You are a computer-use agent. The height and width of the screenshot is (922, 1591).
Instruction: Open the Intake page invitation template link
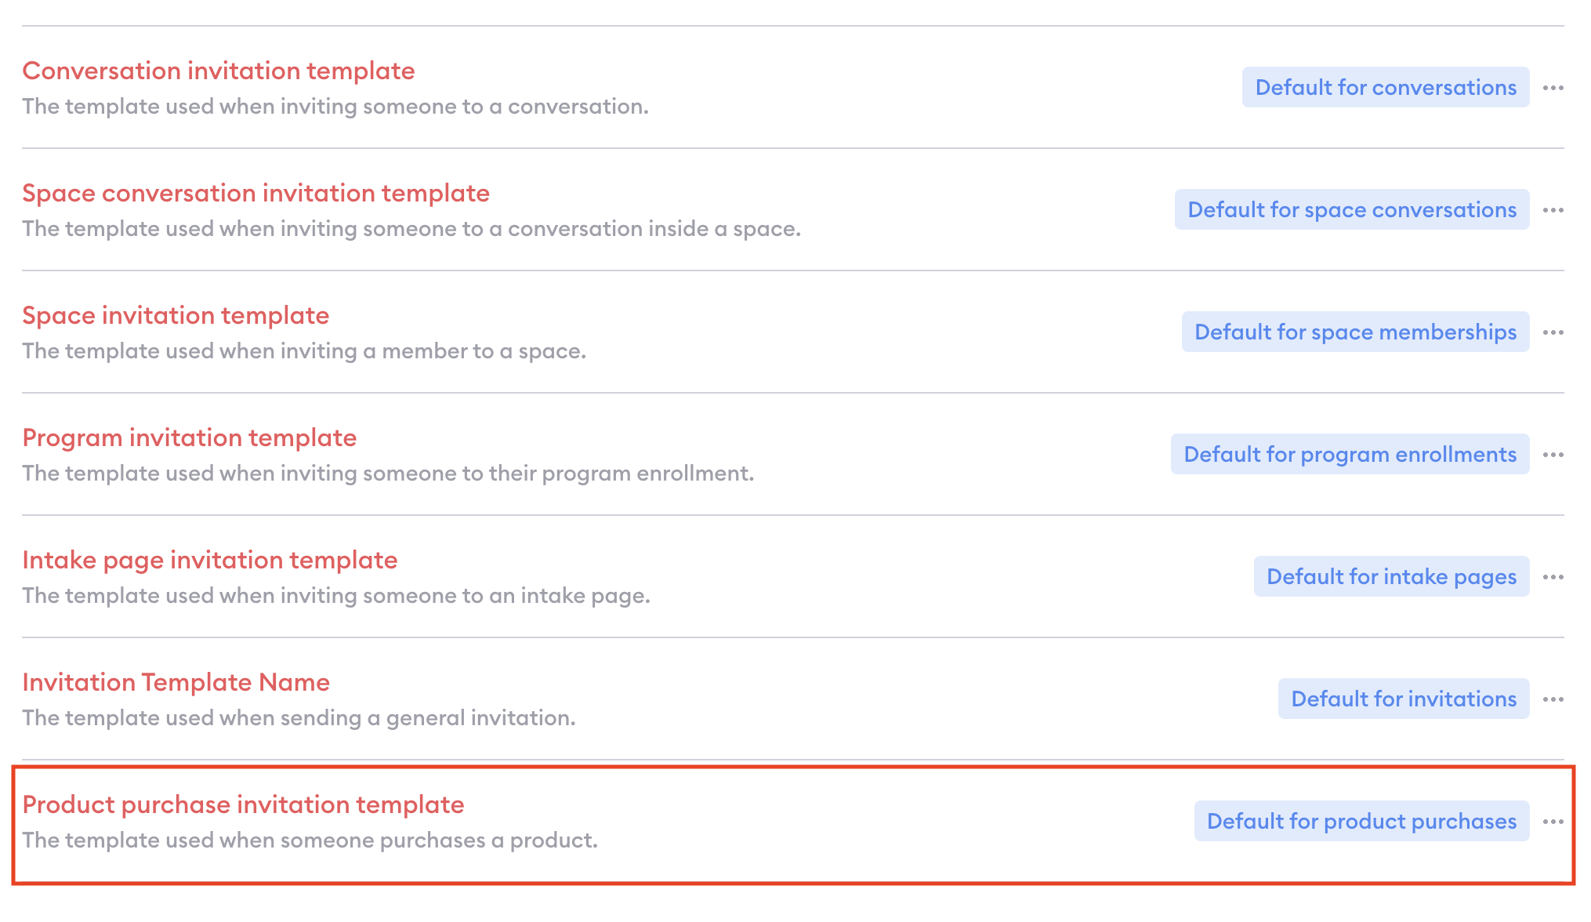pyautogui.click(x=210, y=560)
